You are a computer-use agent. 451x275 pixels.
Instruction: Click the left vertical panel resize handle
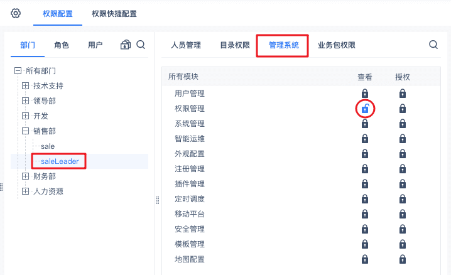click(x=2, y=187)
